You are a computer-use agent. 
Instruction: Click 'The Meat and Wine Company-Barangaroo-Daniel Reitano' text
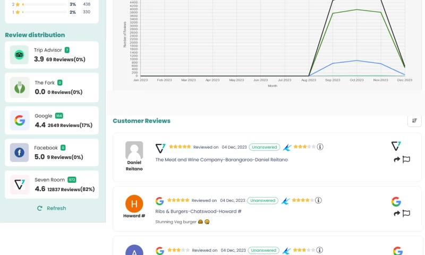coord(222,159)
